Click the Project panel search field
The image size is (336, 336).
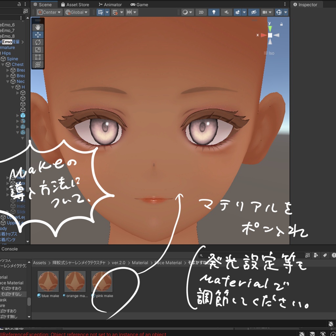251,255
